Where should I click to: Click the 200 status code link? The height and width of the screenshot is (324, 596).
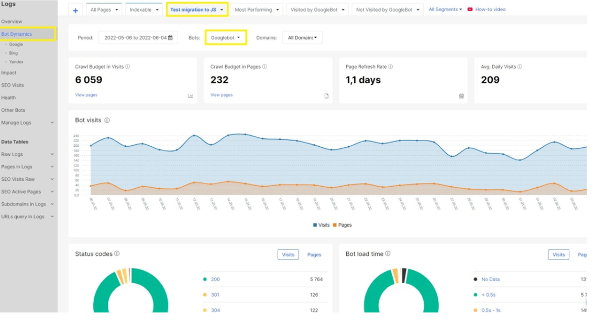[x=216, y=279]
